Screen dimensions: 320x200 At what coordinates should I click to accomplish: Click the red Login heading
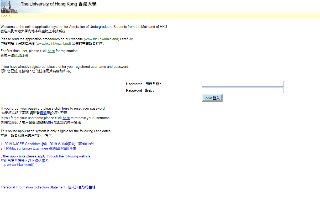6,16
